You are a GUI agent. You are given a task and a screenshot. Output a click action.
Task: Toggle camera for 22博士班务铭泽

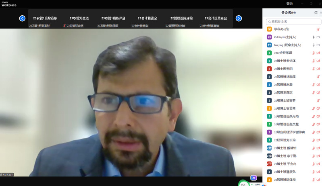(x=318, y=61)
